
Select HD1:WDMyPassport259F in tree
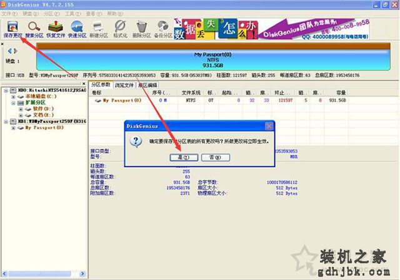click(52, 122)
